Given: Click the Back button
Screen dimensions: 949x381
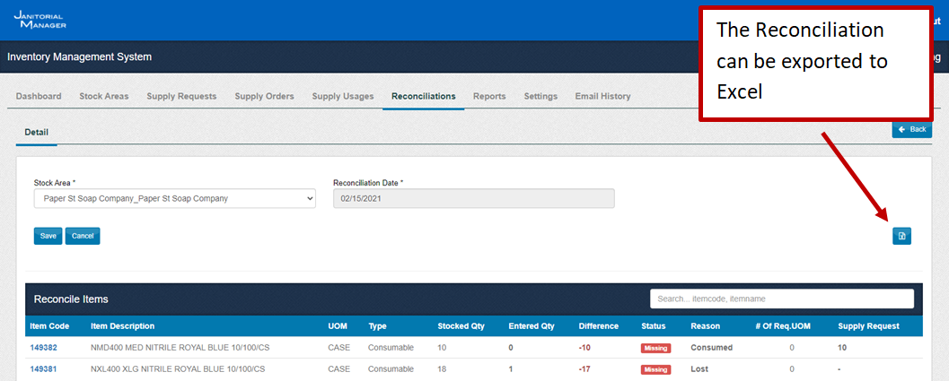Looking at the screenshot, I should click(x=911, y=129).
